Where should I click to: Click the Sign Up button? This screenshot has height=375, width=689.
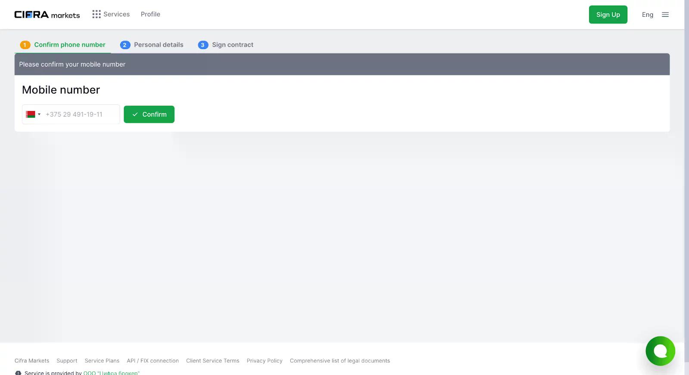coord(608,15)
